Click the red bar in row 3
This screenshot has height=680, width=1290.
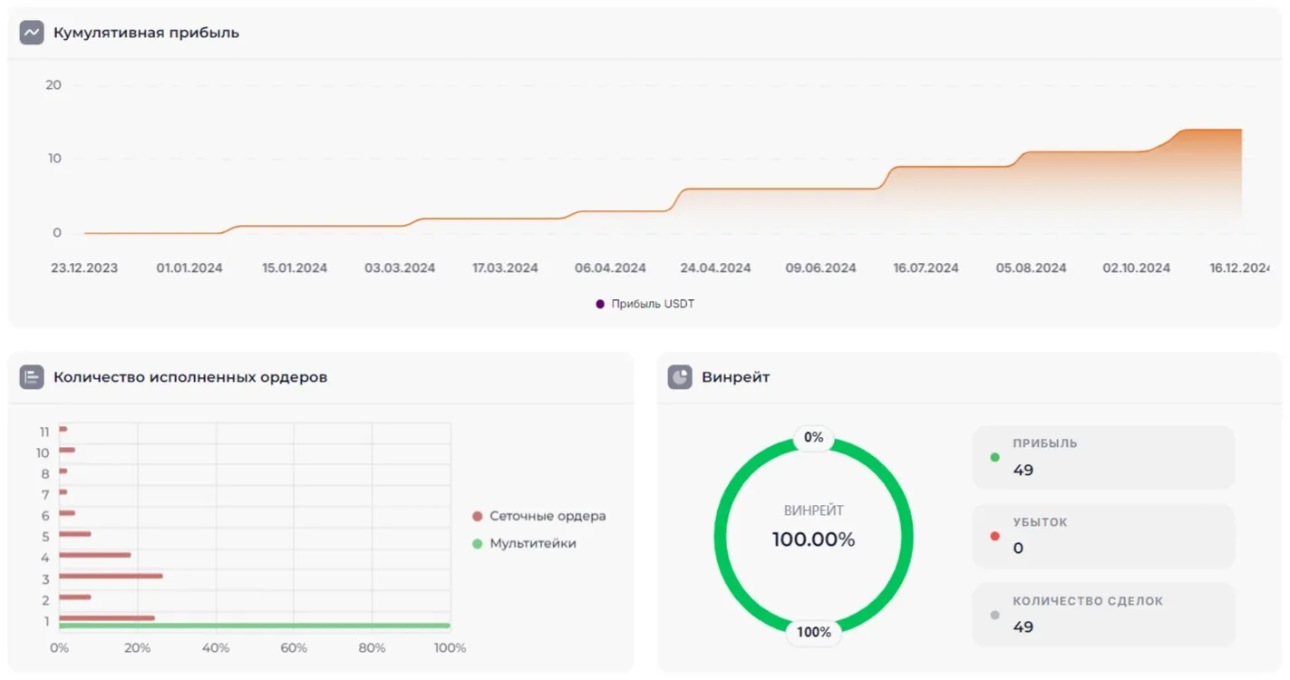tap(111, 576)
